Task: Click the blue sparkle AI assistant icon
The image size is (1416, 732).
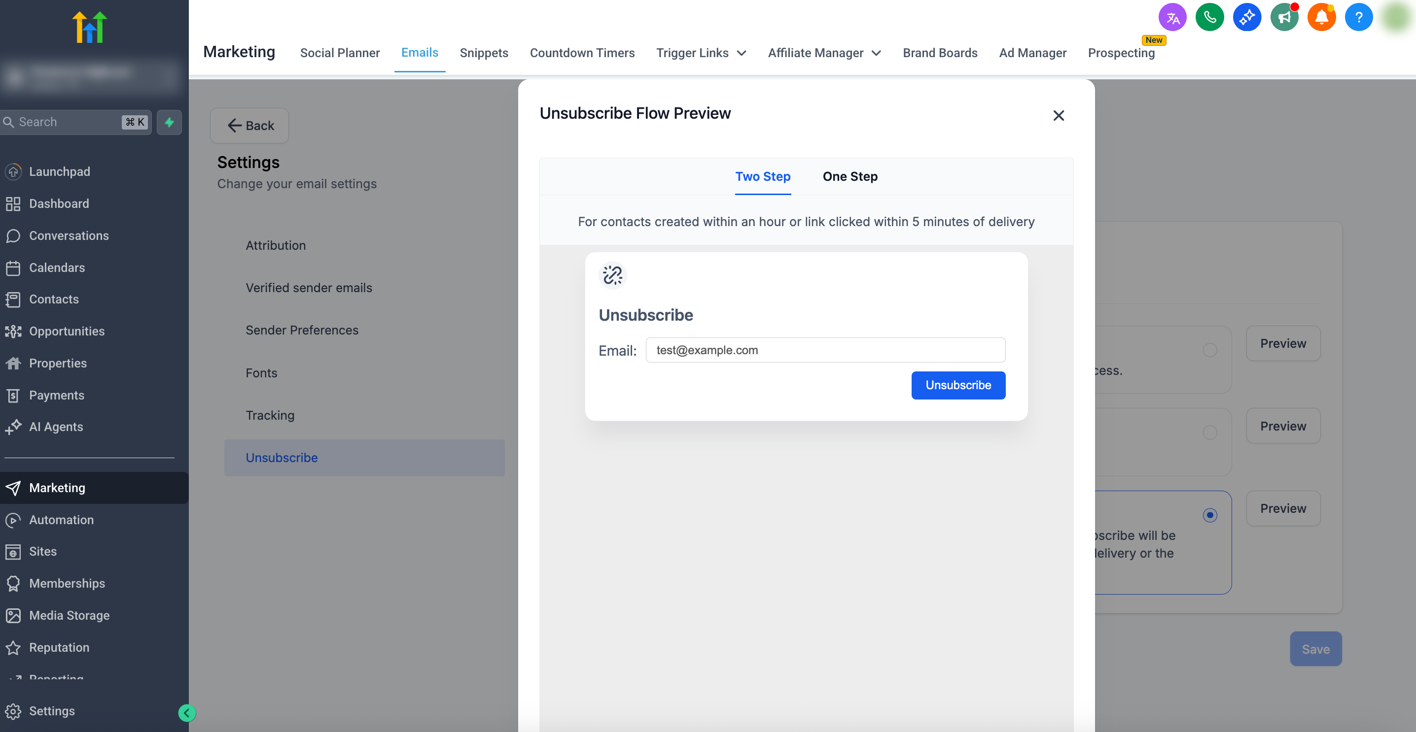Action: pyautogui.click(x=1247, y=18)
